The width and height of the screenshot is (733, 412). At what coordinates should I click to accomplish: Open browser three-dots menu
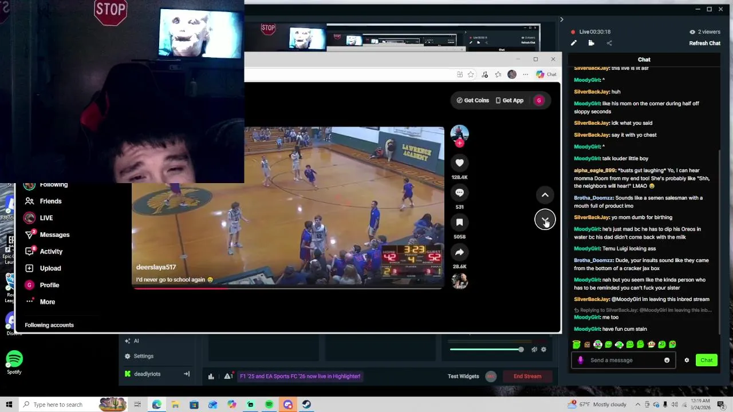pos(526,74)
